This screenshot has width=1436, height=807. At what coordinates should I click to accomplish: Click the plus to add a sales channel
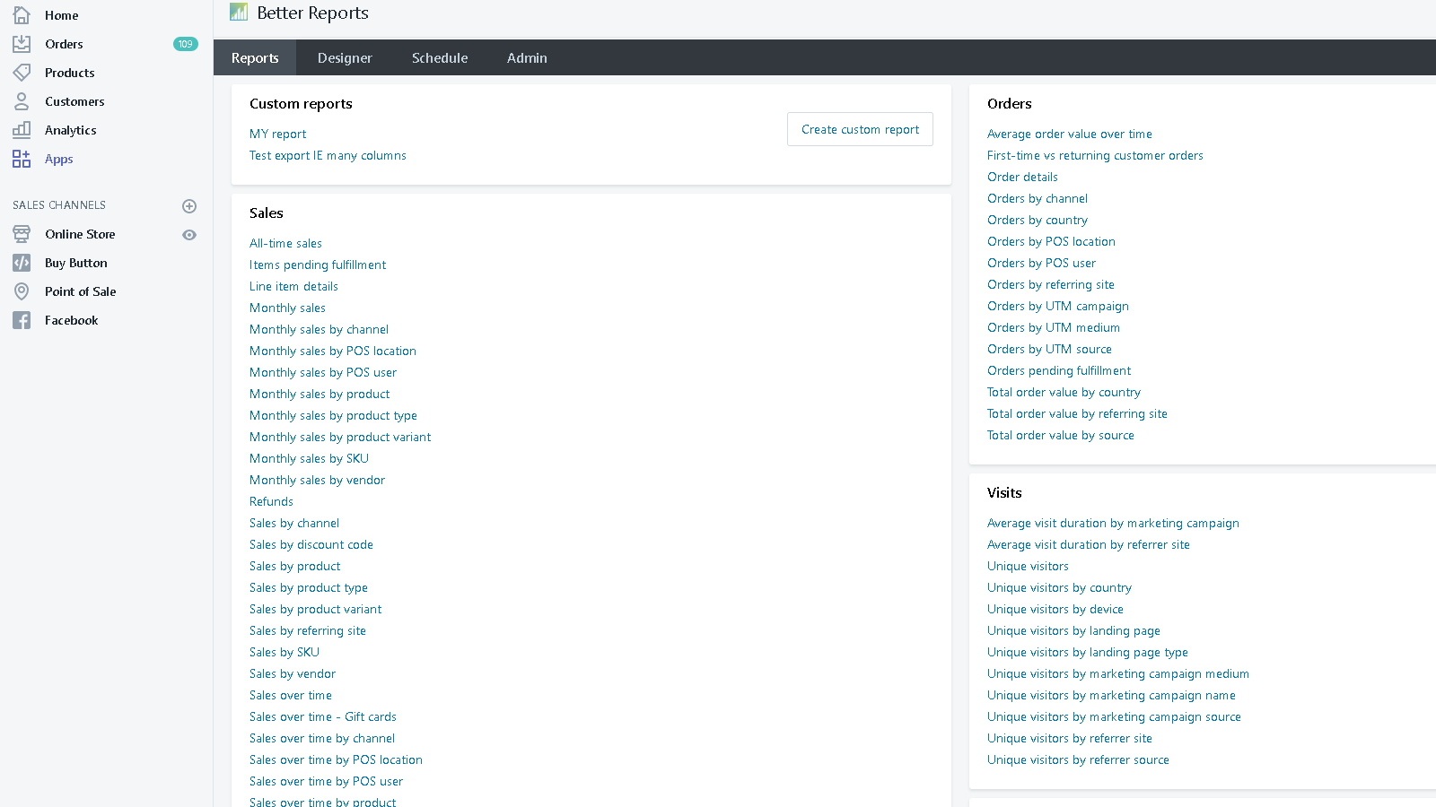click(x=189, y=205)
